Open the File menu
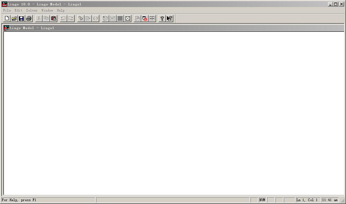This screenshot has height=204, width=346. tap(7, 10)
